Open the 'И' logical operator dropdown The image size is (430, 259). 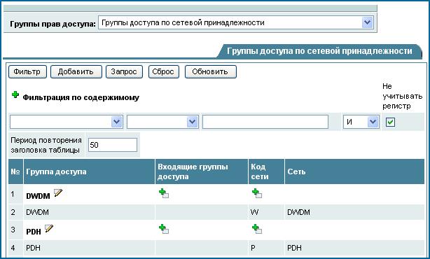[x=361, y=122]
